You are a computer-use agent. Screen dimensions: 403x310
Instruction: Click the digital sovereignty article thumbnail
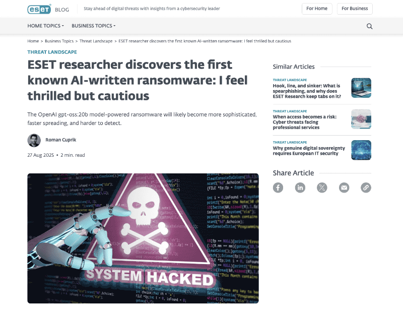(361, 150)
